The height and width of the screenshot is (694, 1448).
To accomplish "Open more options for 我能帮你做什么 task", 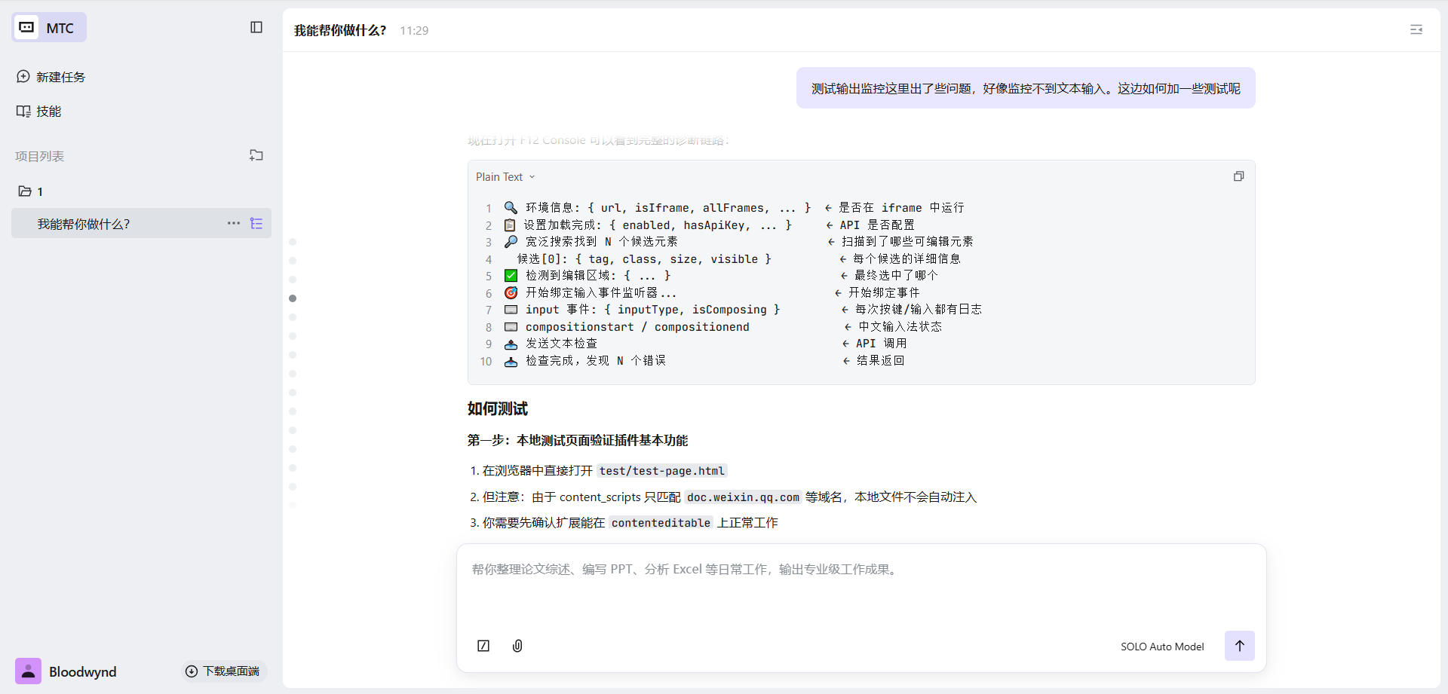I will coord(234,224).
